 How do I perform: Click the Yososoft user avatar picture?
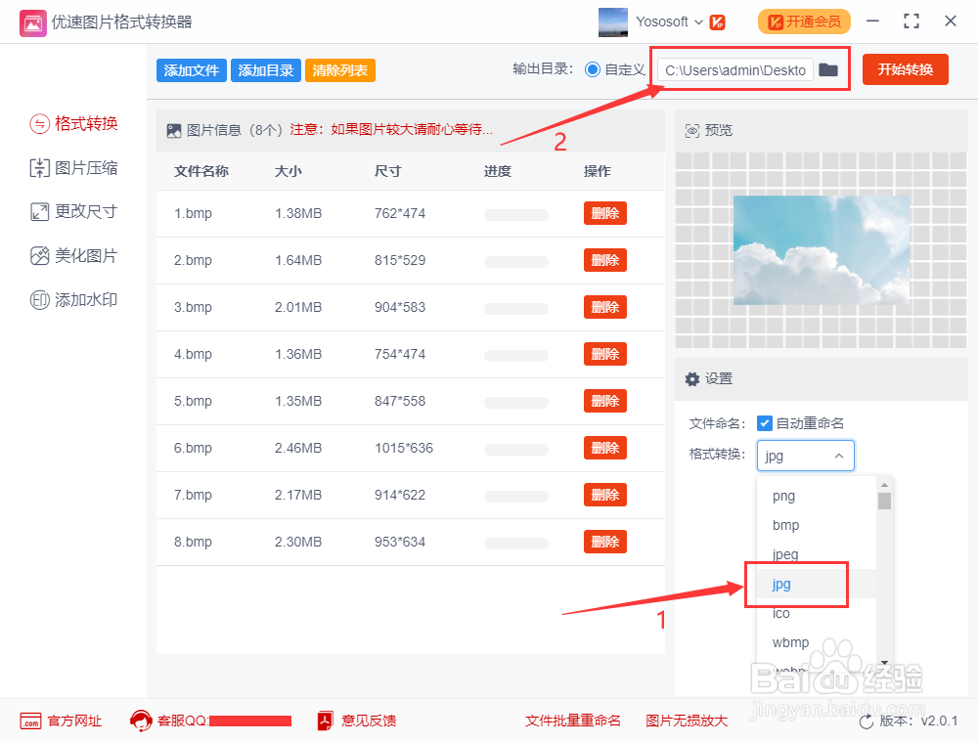612,22
